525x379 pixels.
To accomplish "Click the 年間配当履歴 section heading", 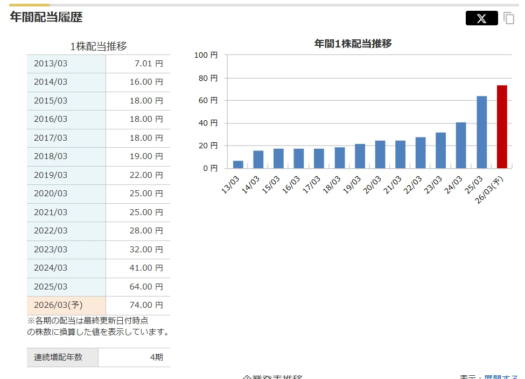I will 46,17.
